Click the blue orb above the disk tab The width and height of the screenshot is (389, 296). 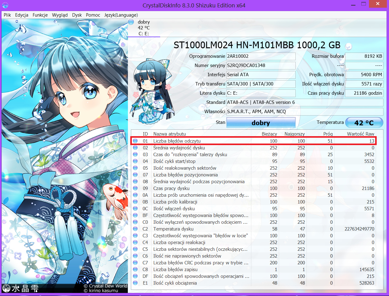[131, 22]
